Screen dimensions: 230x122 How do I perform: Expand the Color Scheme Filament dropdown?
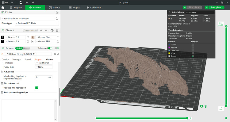(200, 13)
